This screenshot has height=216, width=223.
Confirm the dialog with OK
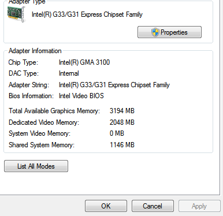[x=106, y=206]
